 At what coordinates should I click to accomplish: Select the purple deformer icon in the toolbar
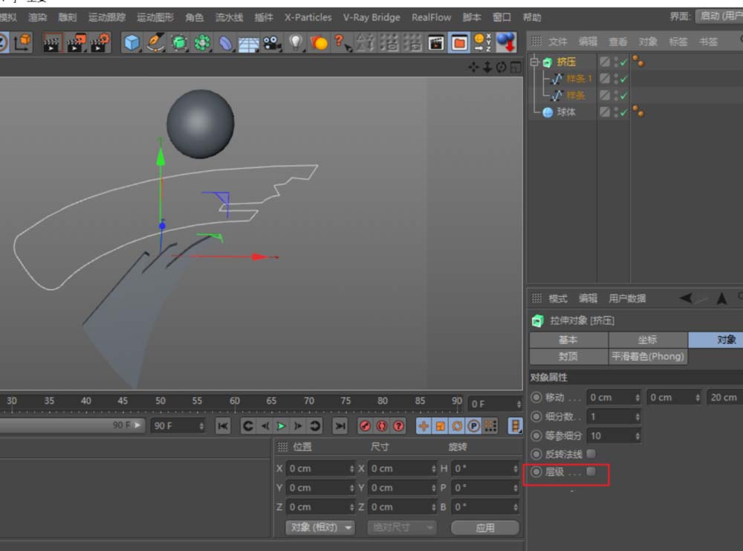point(226,43)
